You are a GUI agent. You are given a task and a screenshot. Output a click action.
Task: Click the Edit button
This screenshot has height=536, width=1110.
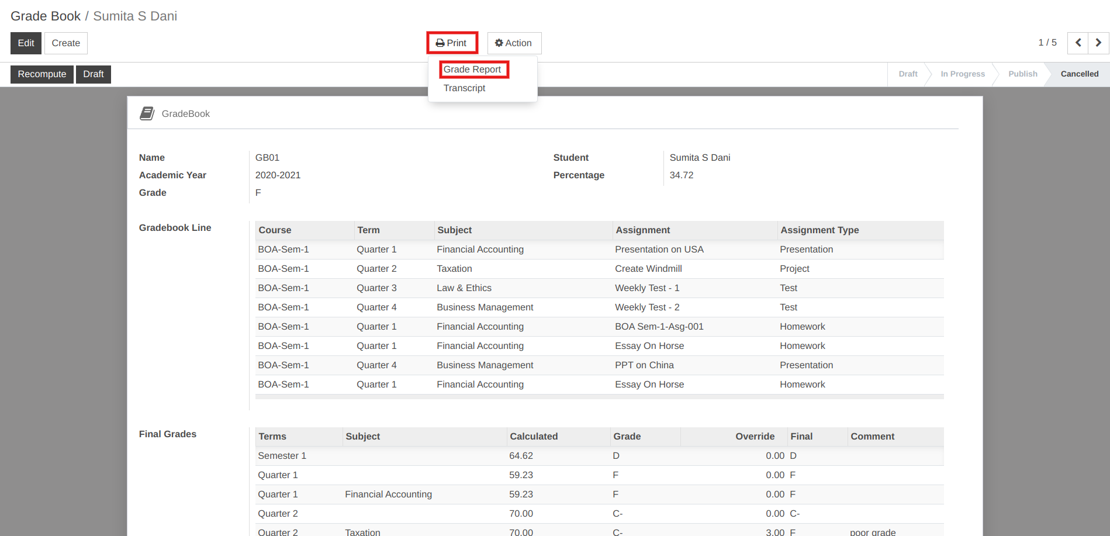(26, 43)
